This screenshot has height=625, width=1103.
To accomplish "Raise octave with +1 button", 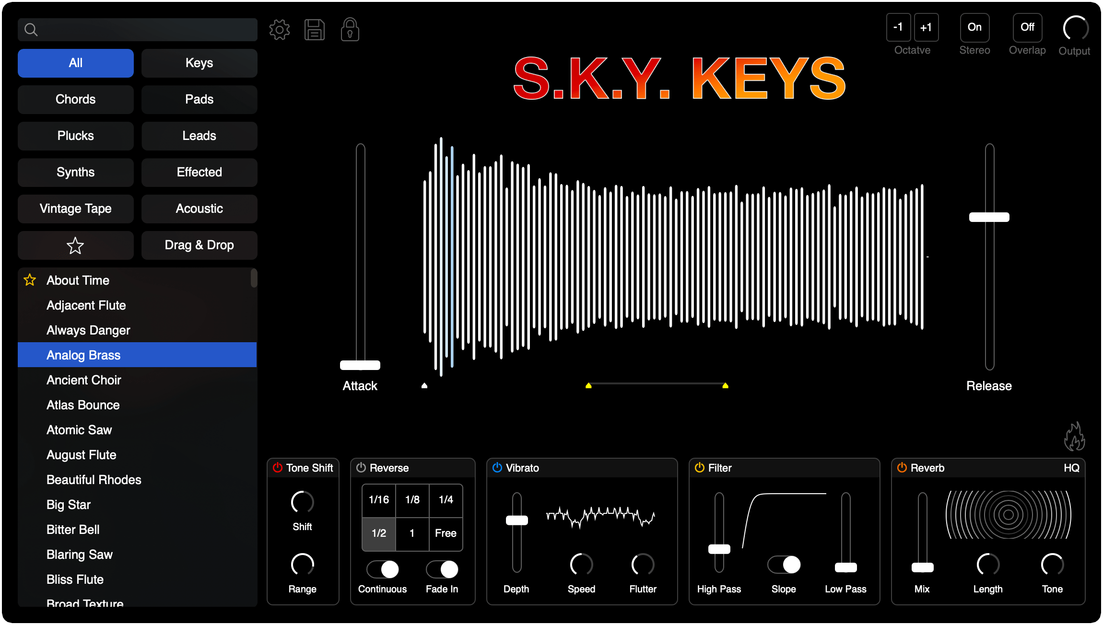I will point(926,27).
